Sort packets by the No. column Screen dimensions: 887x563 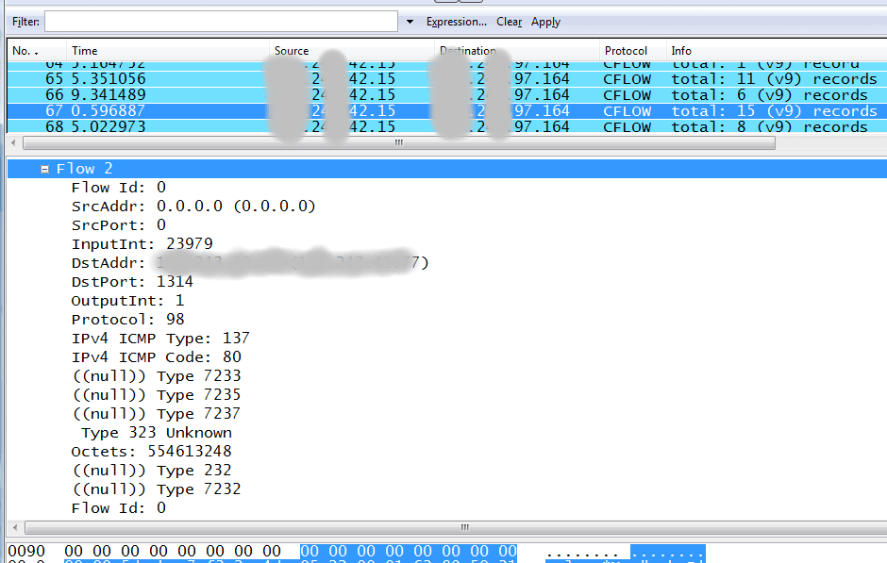pos(37,50)
